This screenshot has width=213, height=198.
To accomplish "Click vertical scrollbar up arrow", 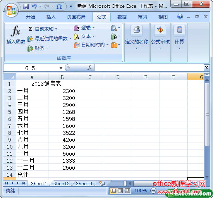I will pyautogui.click(x=207, y=80).
